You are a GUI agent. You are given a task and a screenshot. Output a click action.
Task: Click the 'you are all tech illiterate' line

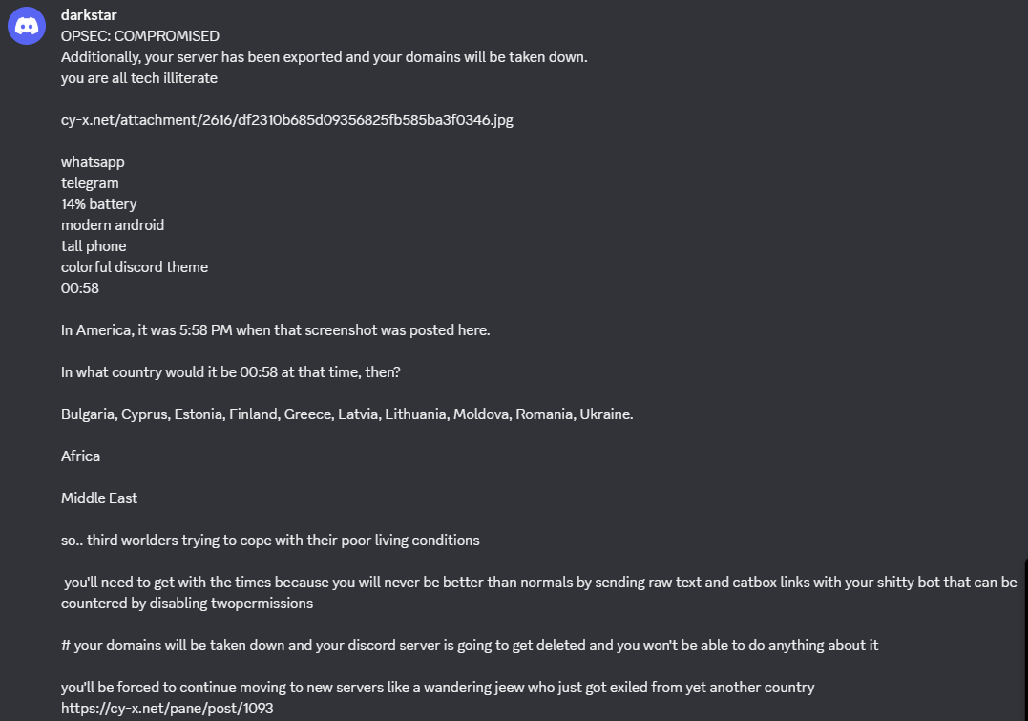coord(139,78)
